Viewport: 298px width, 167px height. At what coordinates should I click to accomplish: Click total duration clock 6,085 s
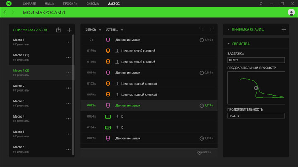[x=199, y=153]
